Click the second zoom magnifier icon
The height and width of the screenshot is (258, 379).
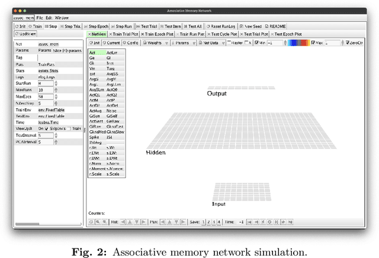[105, 222]
